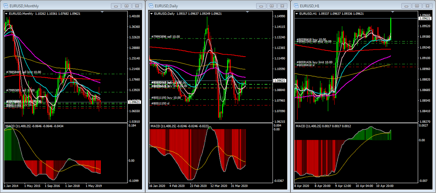Close the EURUSD,Daily chart window
The image size is (436, 193).
[x=282, y=6]
